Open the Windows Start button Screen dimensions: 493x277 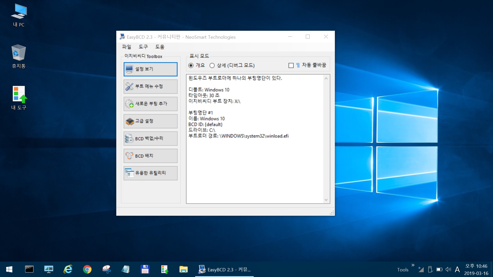click(9, 269)
